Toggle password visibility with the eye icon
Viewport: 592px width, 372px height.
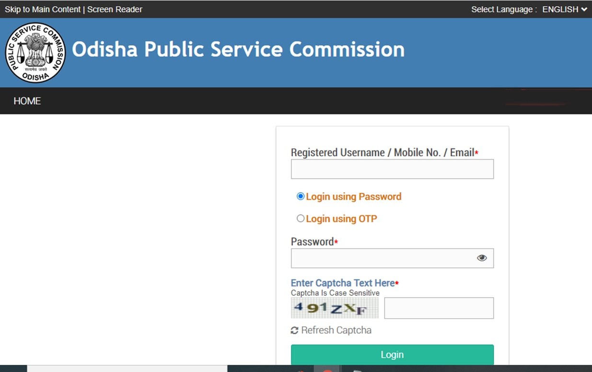482,258
